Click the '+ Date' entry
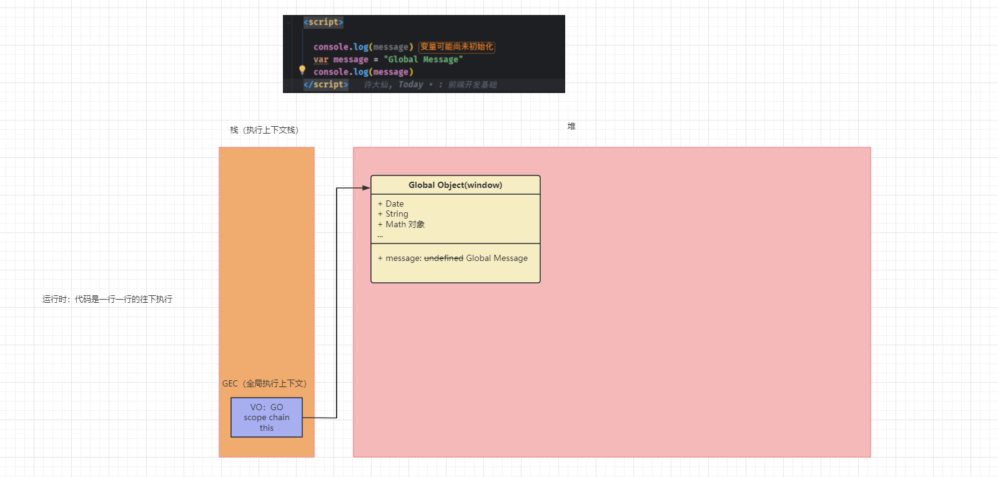Screen dimensions: 998x477 391,204
